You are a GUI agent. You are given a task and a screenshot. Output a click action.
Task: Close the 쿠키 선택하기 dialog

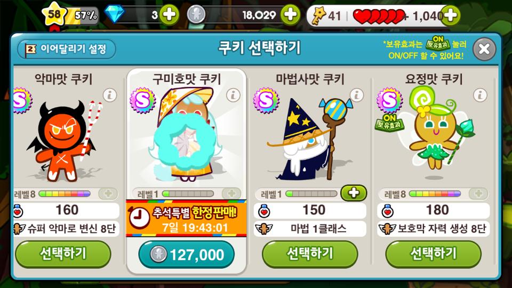click(x=484, y=49)
